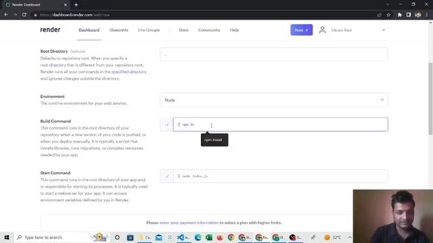Image resolution: width=433 pixels, height=243 pixels.
Task: Open the Help nav item
Action: (235, 30)
